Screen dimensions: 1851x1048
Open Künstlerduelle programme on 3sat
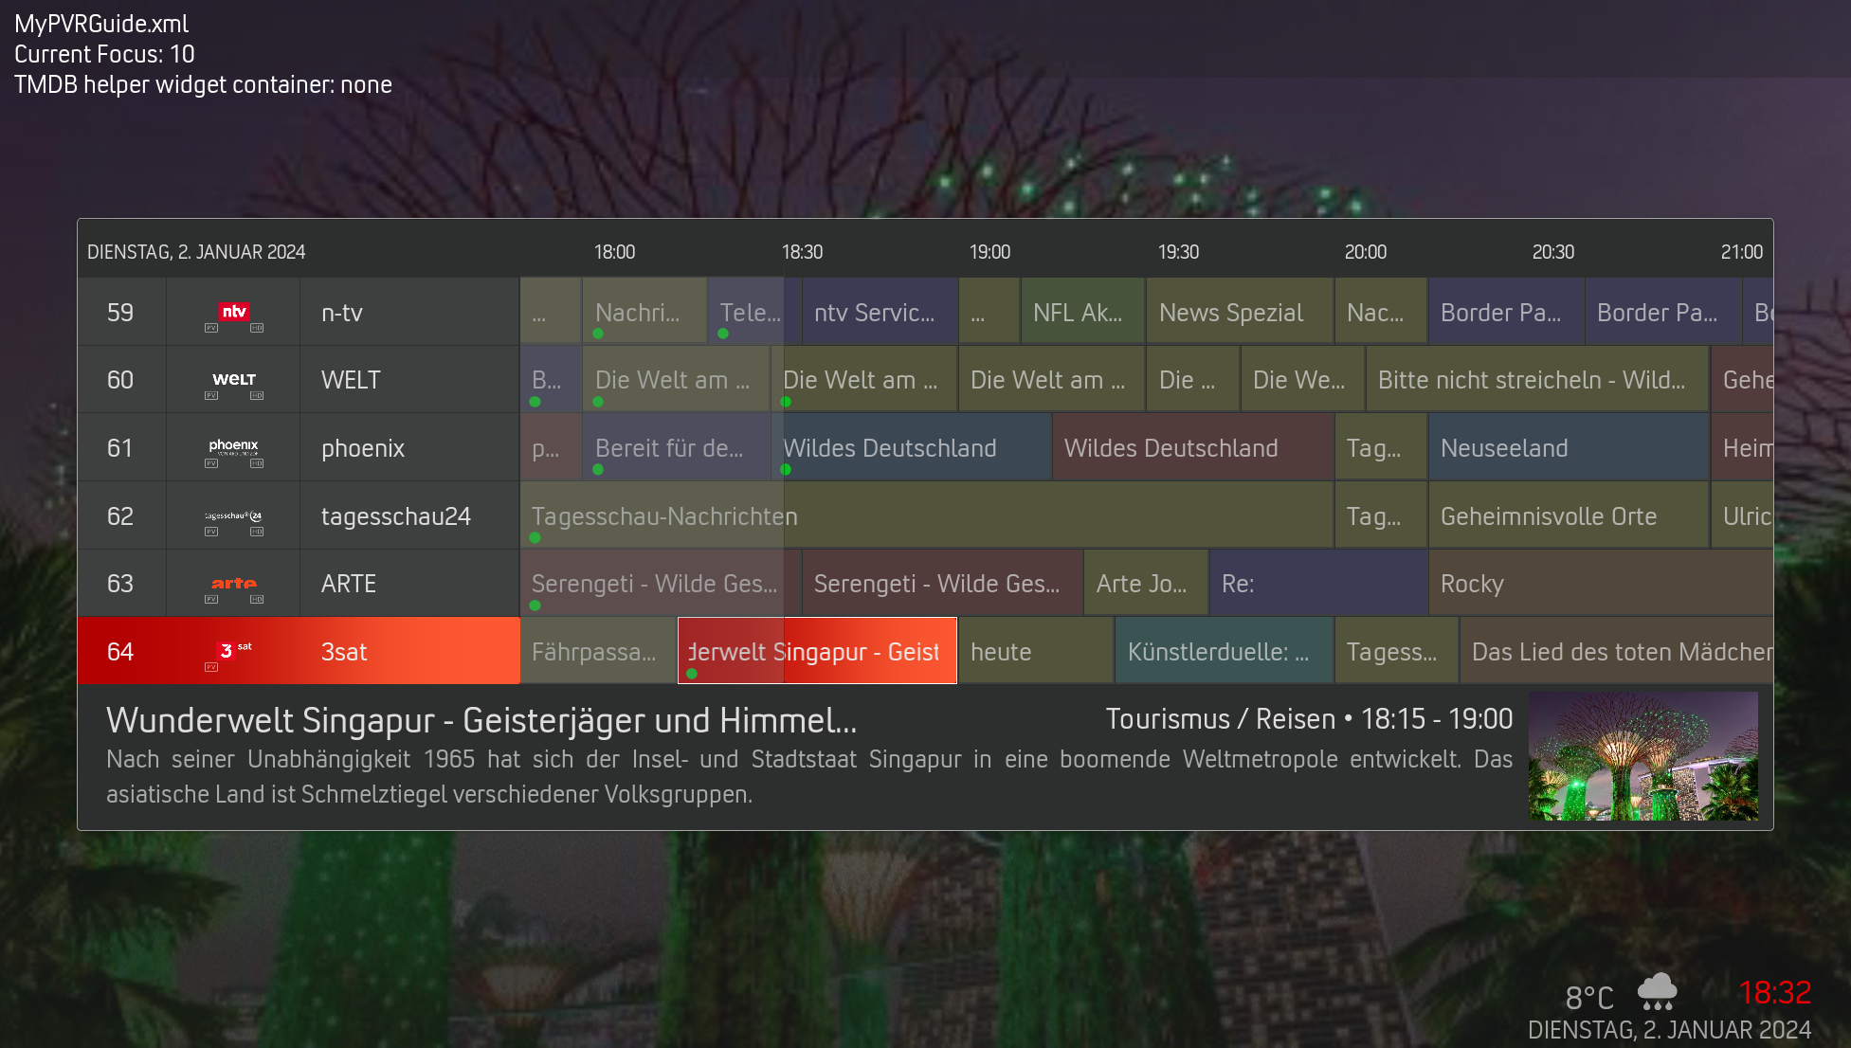pos(1225,651)
